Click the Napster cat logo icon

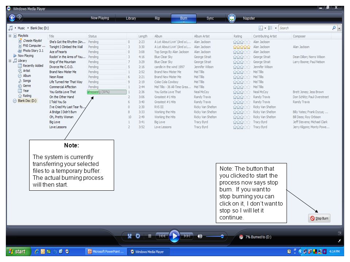pos(232,18)
